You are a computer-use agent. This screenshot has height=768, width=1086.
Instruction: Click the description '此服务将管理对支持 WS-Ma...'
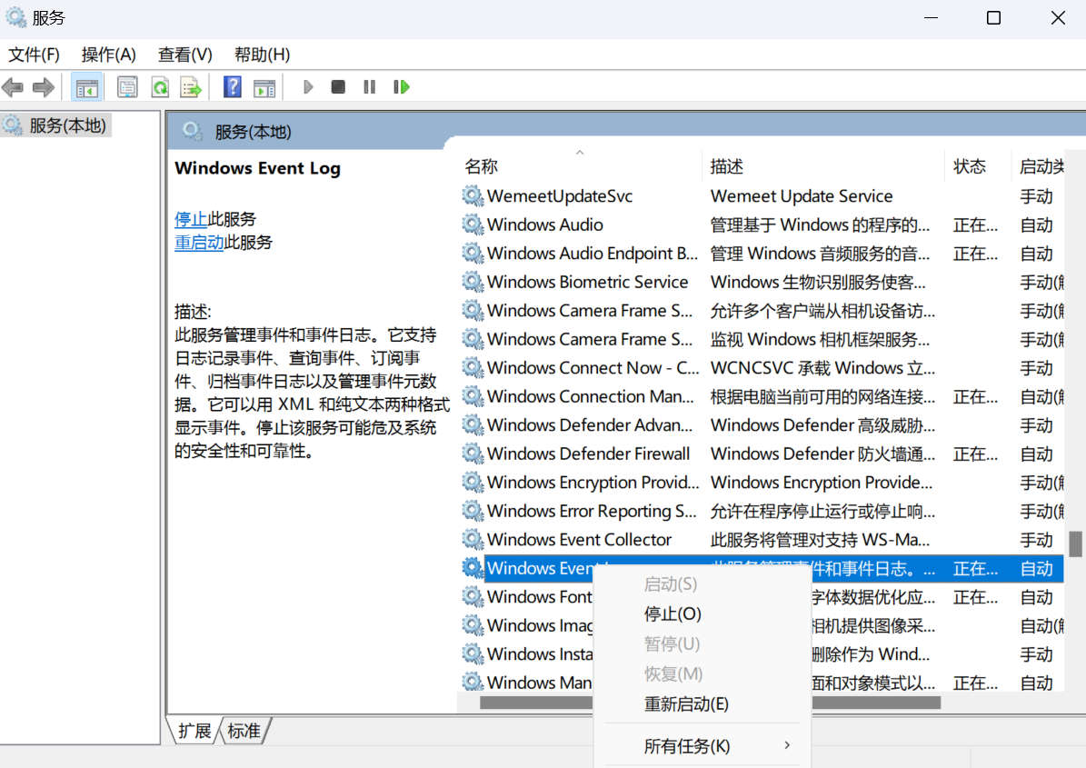point(820,540)
